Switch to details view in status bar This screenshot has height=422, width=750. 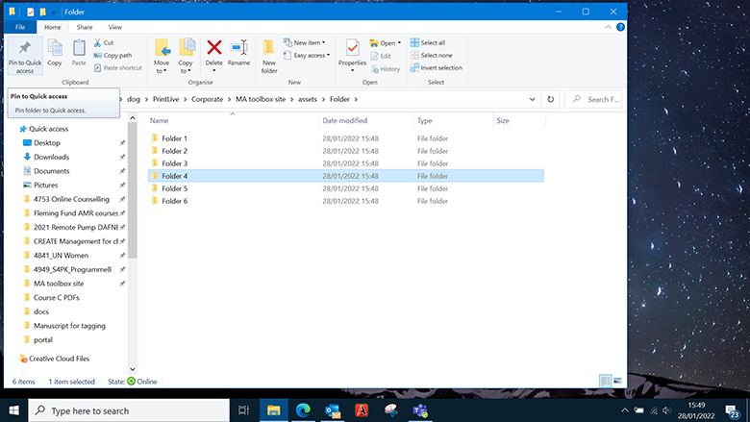(x=605, y=382)
